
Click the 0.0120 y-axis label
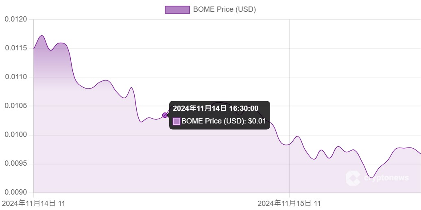(16, 19)
